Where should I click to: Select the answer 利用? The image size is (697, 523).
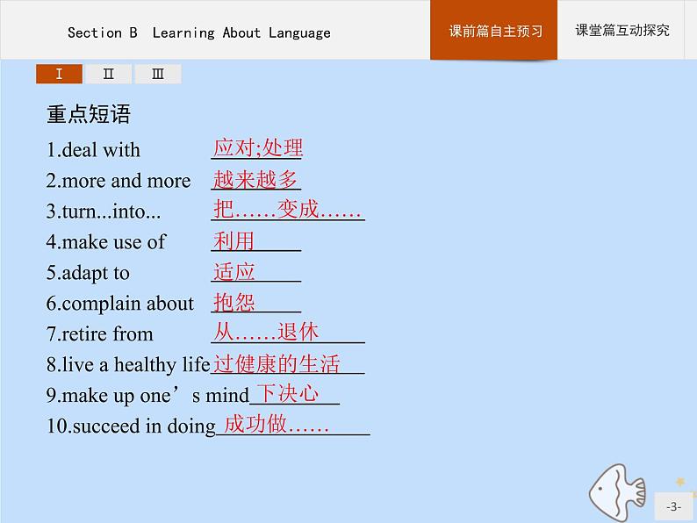(x=234, y=240)
